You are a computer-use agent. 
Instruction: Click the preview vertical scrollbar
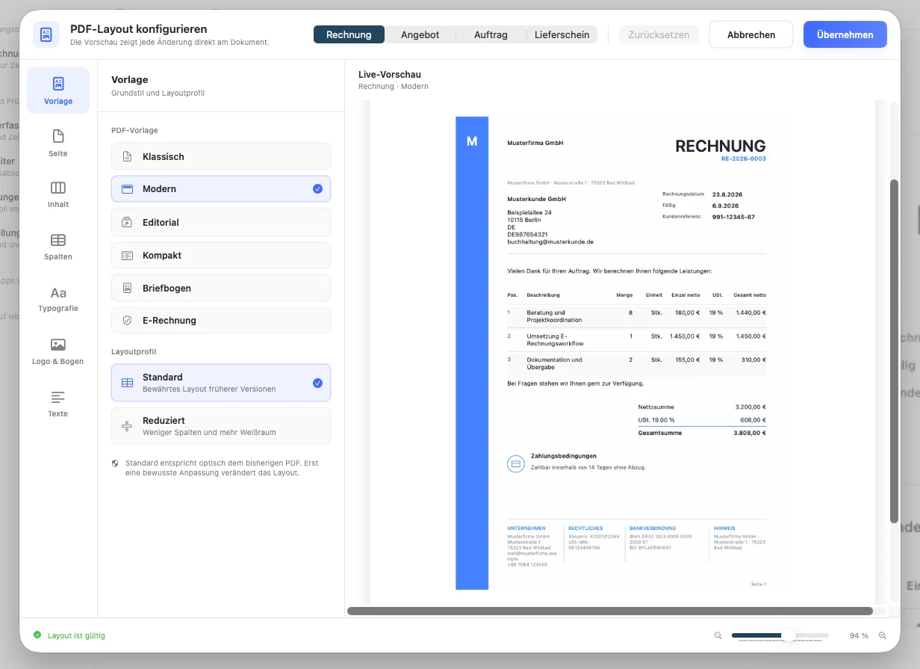pyautogui.click(x=894, y=351)
